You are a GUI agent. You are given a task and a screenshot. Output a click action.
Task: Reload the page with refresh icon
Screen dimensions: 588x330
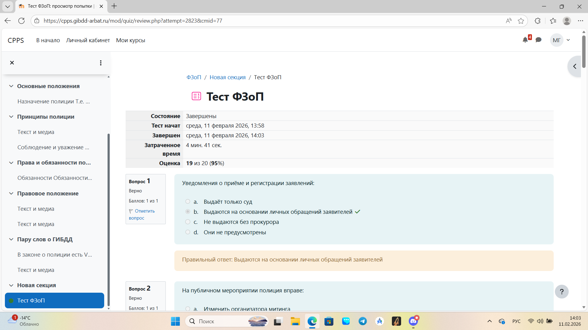tap(21, 21)
